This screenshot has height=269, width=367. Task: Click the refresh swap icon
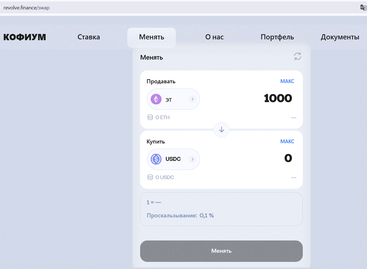pyautogui.click(x=298, y=56)
